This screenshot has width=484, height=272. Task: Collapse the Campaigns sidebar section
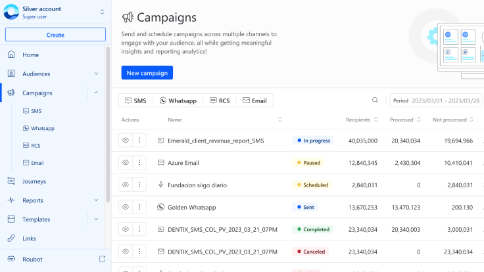[97, 93]
